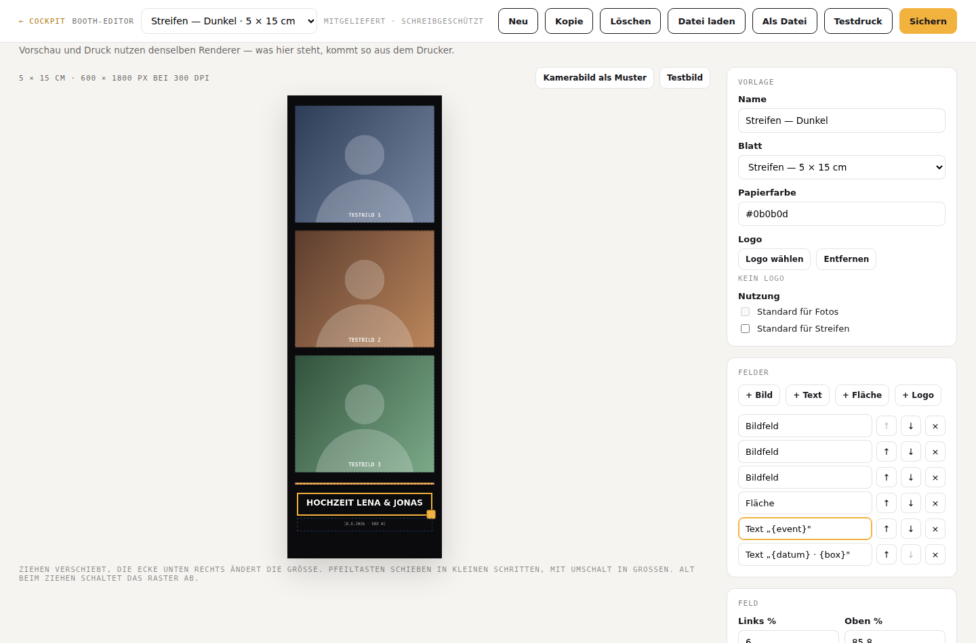
Task: Click Testbild 3 photo on strip
Action: pyautogui.click(x=365, y=414)
